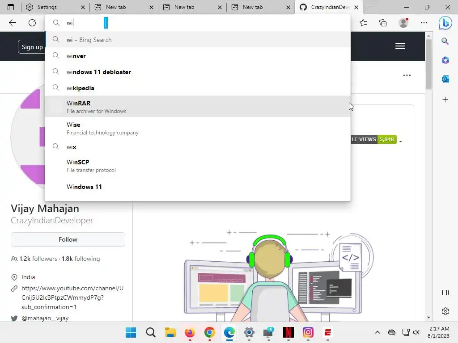The height and width of the screenshot is (343, 458).
Task: Open Outlook sidebar icon
Action: (x=445, y=79)
